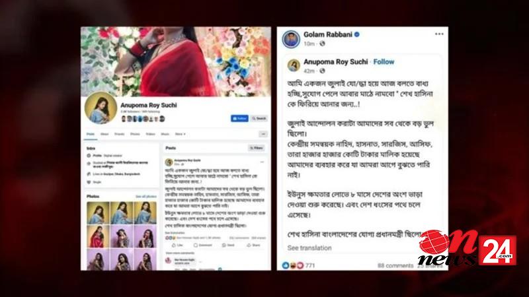The height and width of the screenshot is (297, 529).
Task: Click Golam Rabbani's round profile picture
Action: pyautogui.click(x=291, y=39)
